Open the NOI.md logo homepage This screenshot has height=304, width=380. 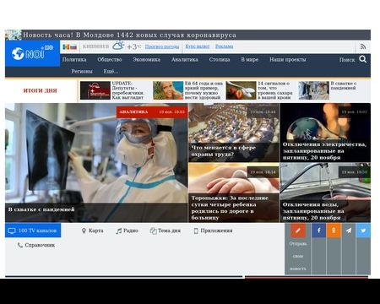click(32, 52)
